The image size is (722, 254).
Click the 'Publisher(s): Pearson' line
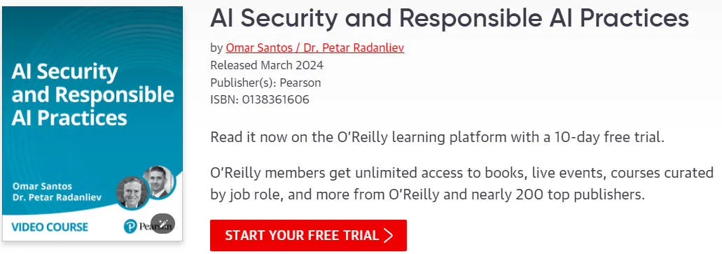coord(265,83)
